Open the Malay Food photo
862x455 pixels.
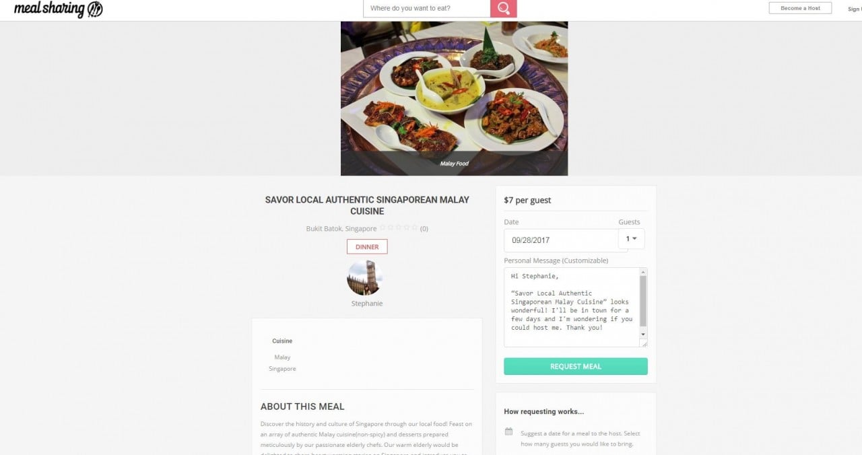(455, 98)
